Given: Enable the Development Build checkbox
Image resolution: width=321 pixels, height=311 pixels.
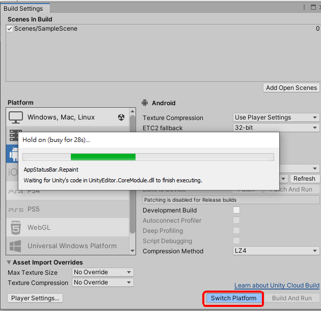Looking at the screenshot, I should 236,210.
